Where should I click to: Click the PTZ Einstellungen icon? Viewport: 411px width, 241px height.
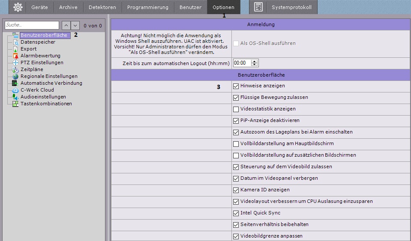pyautogui.click(x=15, y=62)
